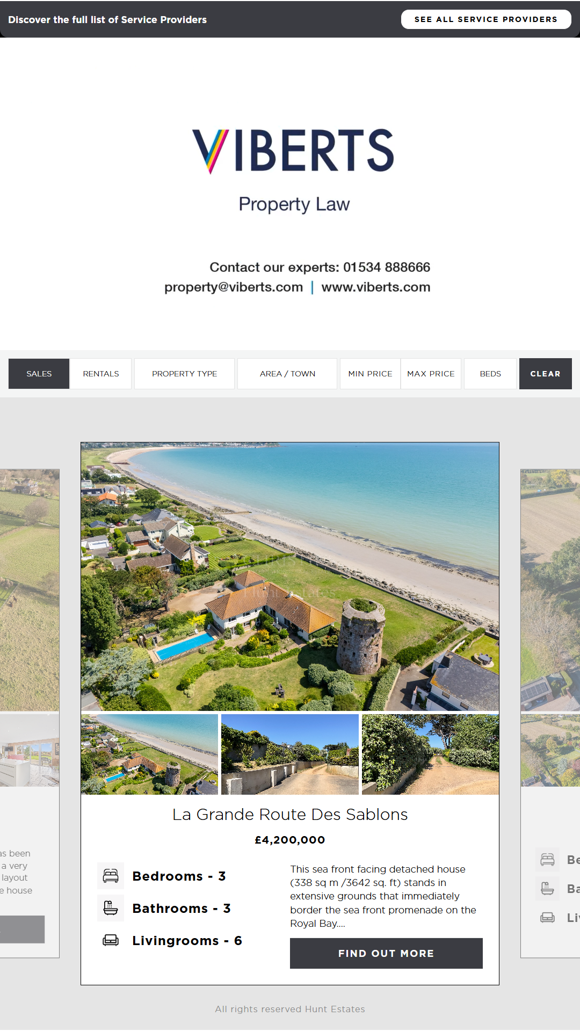Open the Min Price dropdown

point(370,374)
